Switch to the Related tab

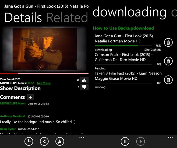[x=67, y=18]
